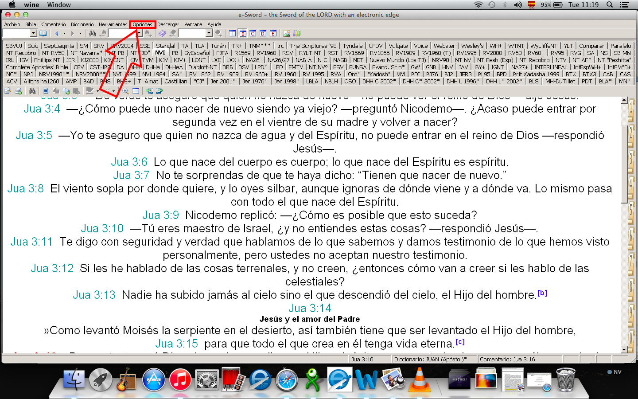Click the blue document page icon
The height and width of the screenshot is (399, 638).
click(x=46, y=91)
